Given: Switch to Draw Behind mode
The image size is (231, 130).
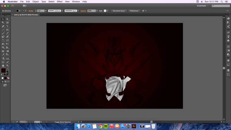Looking at the screenshot, I should [x=5, y=81].
